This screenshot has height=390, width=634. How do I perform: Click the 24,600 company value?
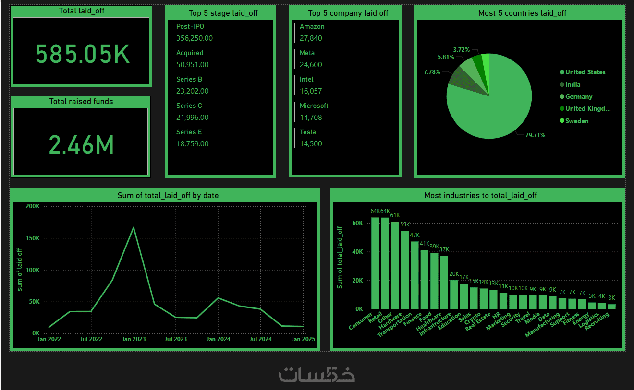[x=311, y=65]
